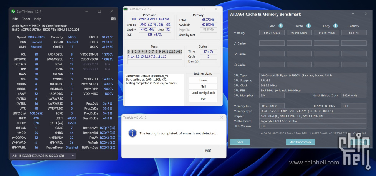The height and width of the screenshot is (176, 376).
Task: Click the Memory Write 97248 MB/s field
Action: click(299, 33)
